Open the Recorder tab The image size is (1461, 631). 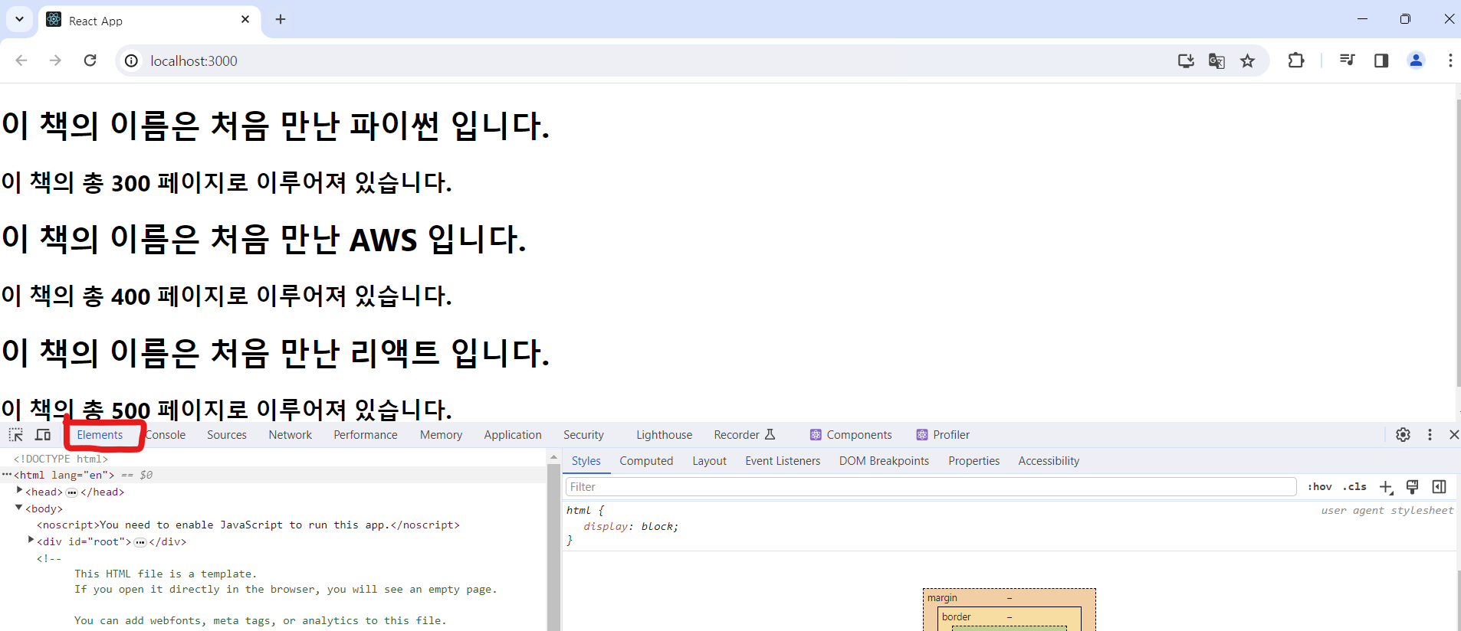coord(744,435)
